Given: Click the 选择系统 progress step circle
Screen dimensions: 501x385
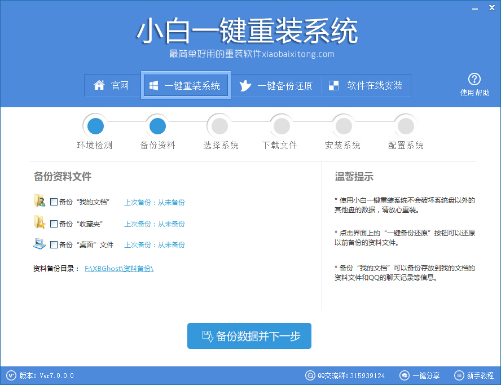Looking at the screenshot, I should (219, 125).
